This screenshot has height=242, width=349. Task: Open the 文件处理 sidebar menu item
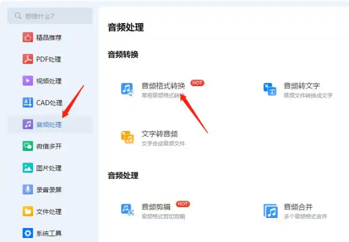(50, 211)
